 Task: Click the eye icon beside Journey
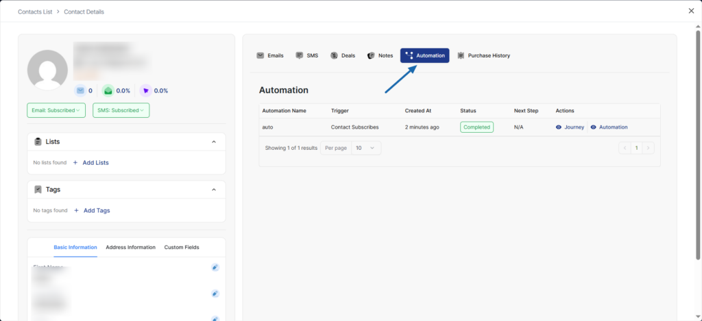559,127
